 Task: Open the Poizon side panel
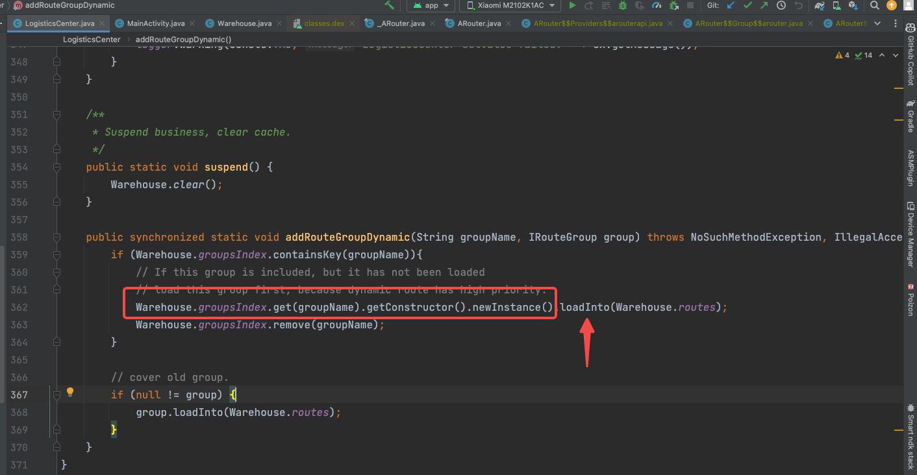[x=911, y=299]
